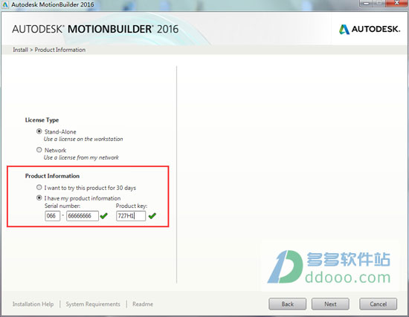Go back with the Back button

(288, 304)
